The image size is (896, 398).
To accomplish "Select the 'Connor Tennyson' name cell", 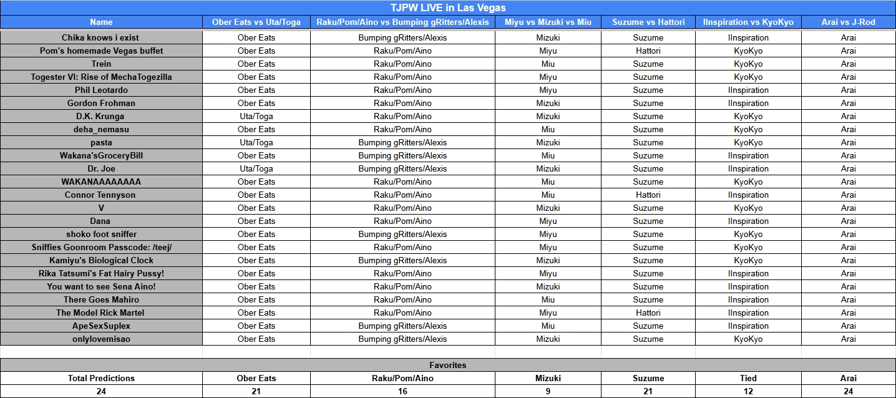I will pos(101,195).
